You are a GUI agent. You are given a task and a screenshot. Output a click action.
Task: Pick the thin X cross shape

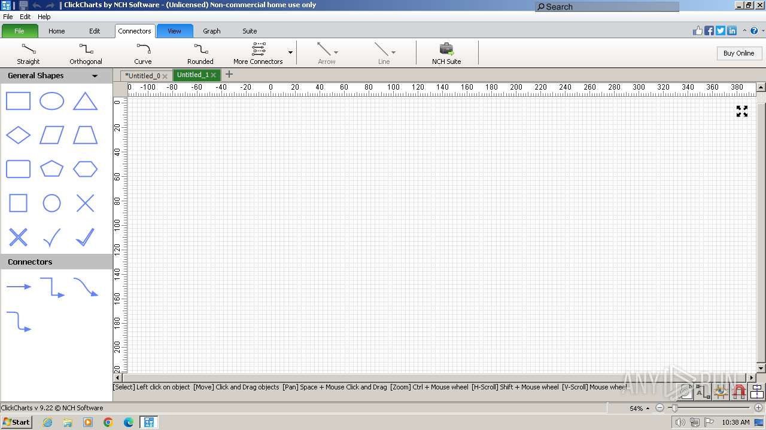[x=85, y=203]
